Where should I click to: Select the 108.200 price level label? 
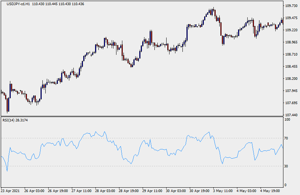[291, 79]
